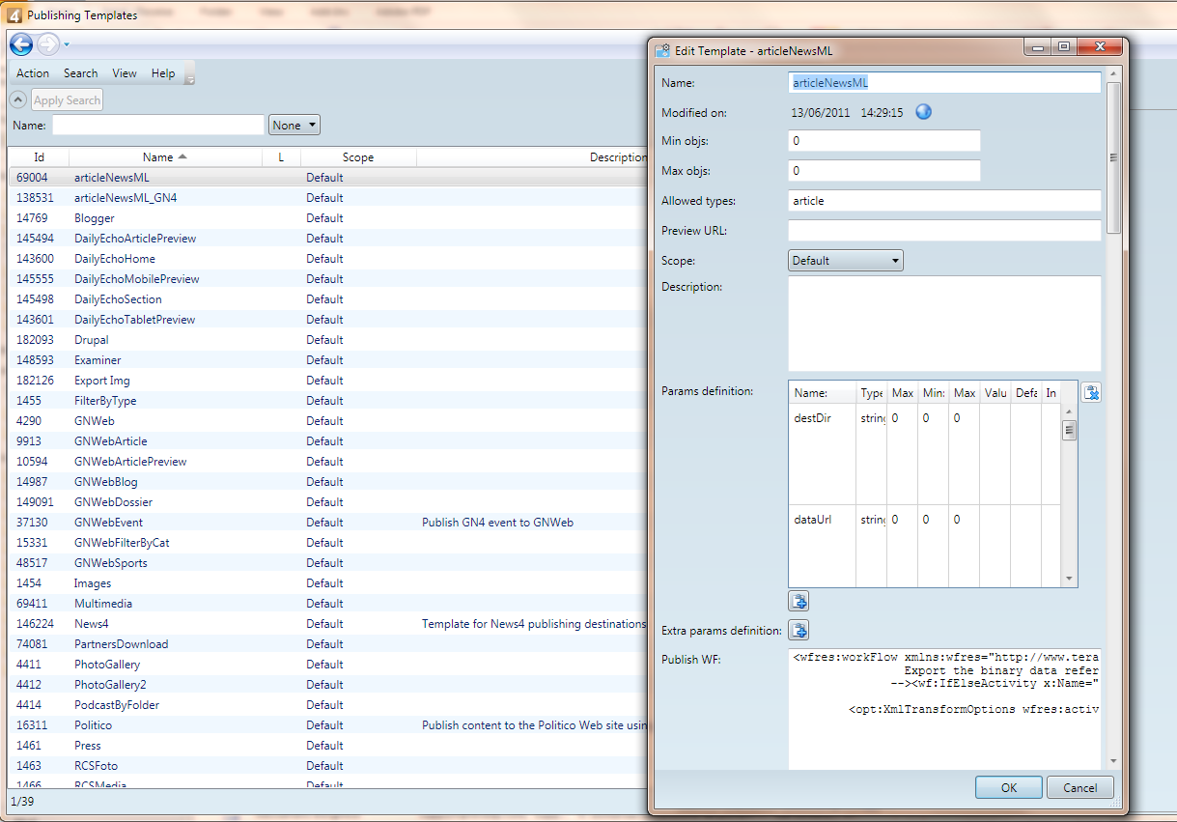Click the Min objs input field
Viewport: 1177px width, 822px height.
click(x=884, y=141)
